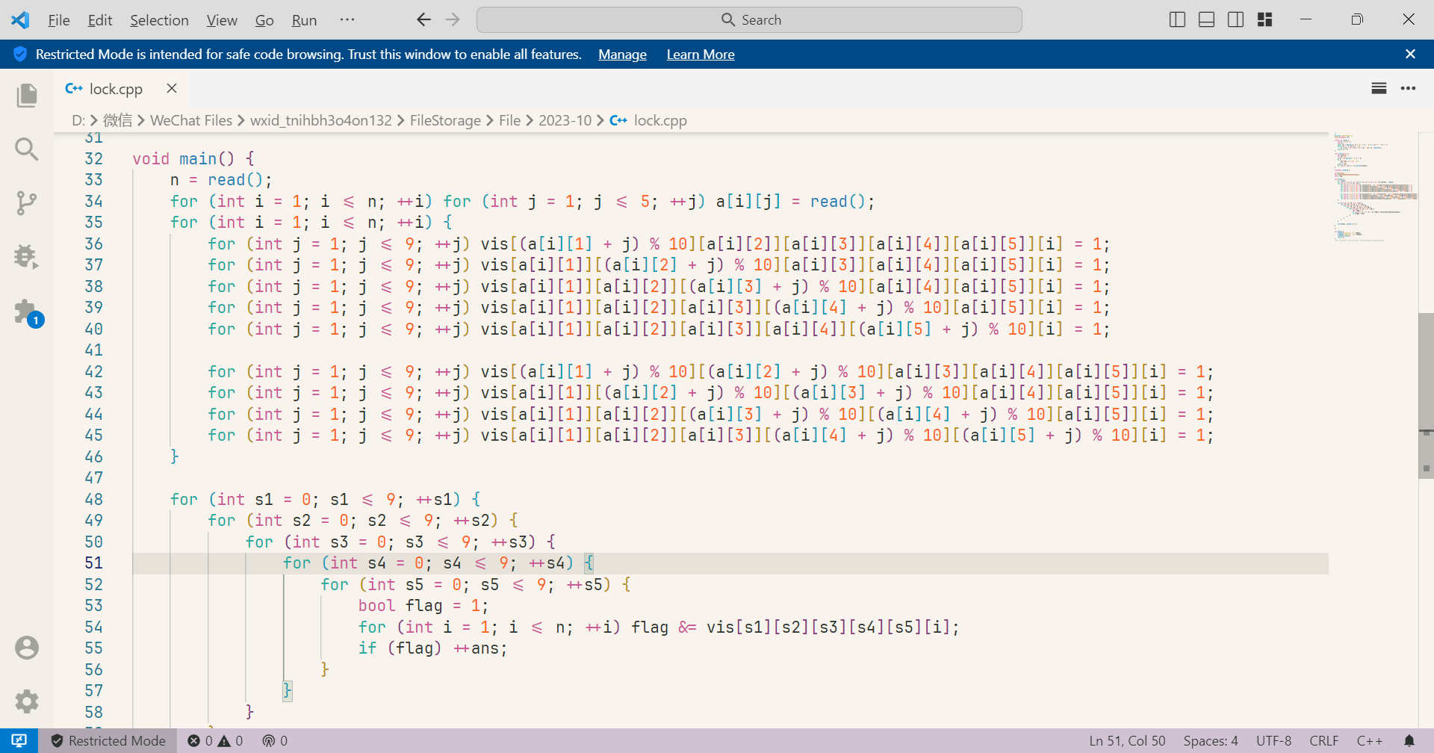This screenshot has width=1434, height=753.
Task: Expand the FileStorage breadcrumb
Action: click(x=445, y=120)
